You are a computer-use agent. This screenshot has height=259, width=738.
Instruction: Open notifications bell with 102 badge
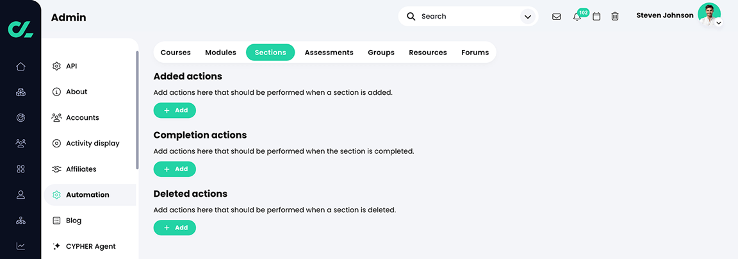coord(577,17)
